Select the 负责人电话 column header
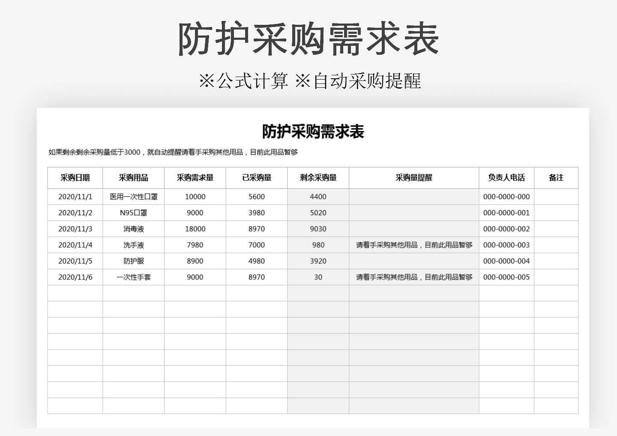 pyautogui.click(x=506, y=178)
